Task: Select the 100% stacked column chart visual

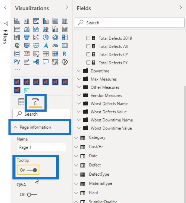Action: [65, 21]
